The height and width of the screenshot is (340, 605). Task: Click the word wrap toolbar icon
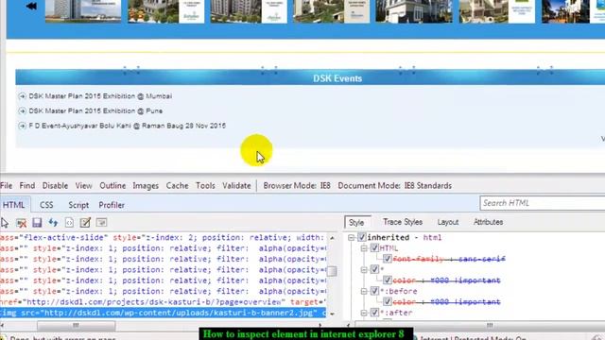click(101, 223)
